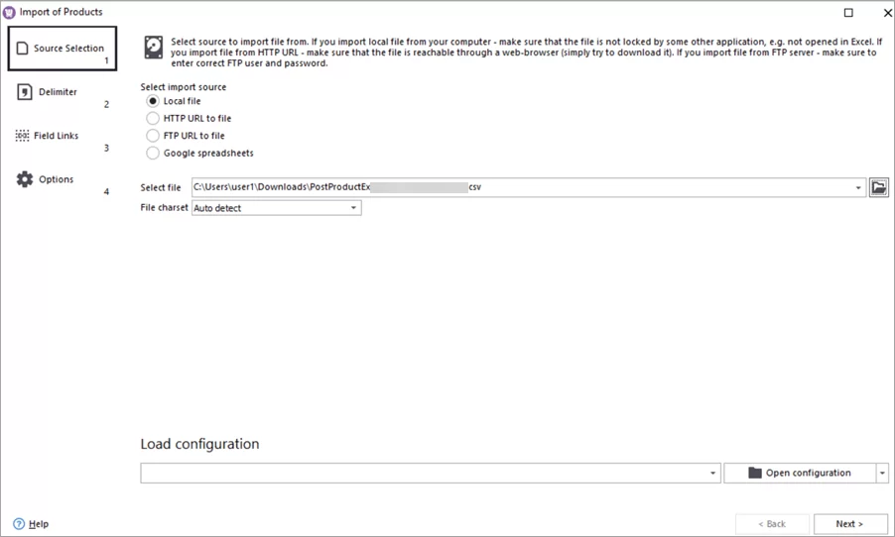Open arrow menu next to Open configuration

[882, 474]
